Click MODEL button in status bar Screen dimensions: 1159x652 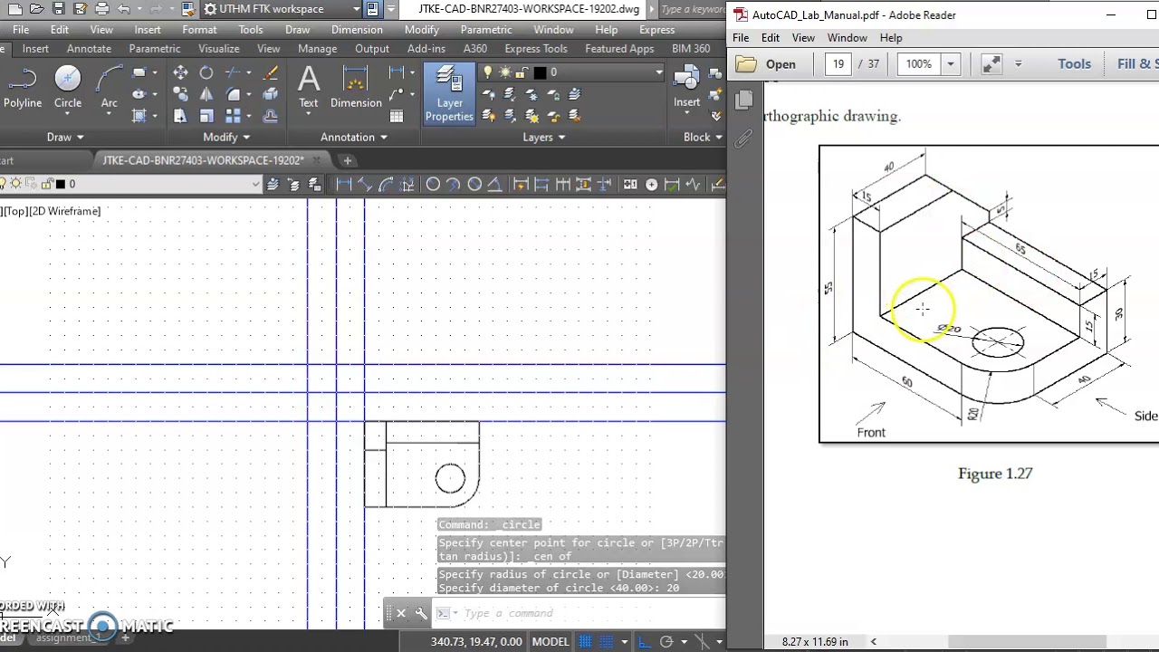coord(550,642)
